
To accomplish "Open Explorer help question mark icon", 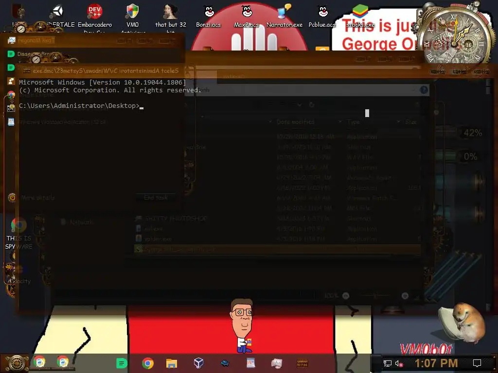I will pos(424,90).
